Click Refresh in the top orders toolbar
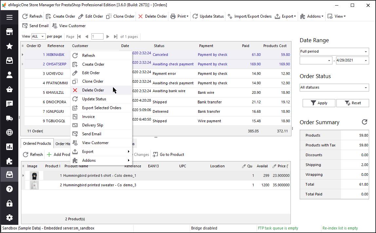376x233 pixels. pos(32,16)
